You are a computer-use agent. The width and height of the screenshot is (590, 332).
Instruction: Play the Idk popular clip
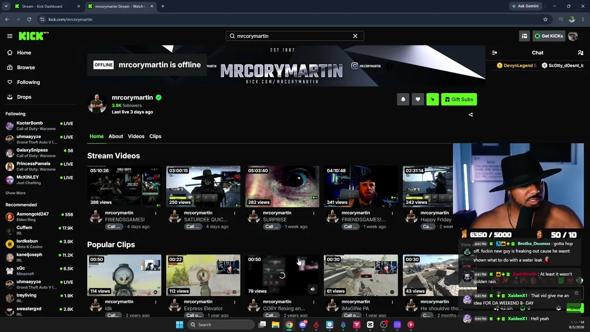click(x=124, y=275)
